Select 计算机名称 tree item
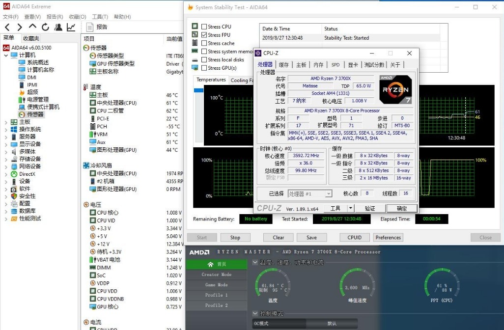 pos(40,70)
